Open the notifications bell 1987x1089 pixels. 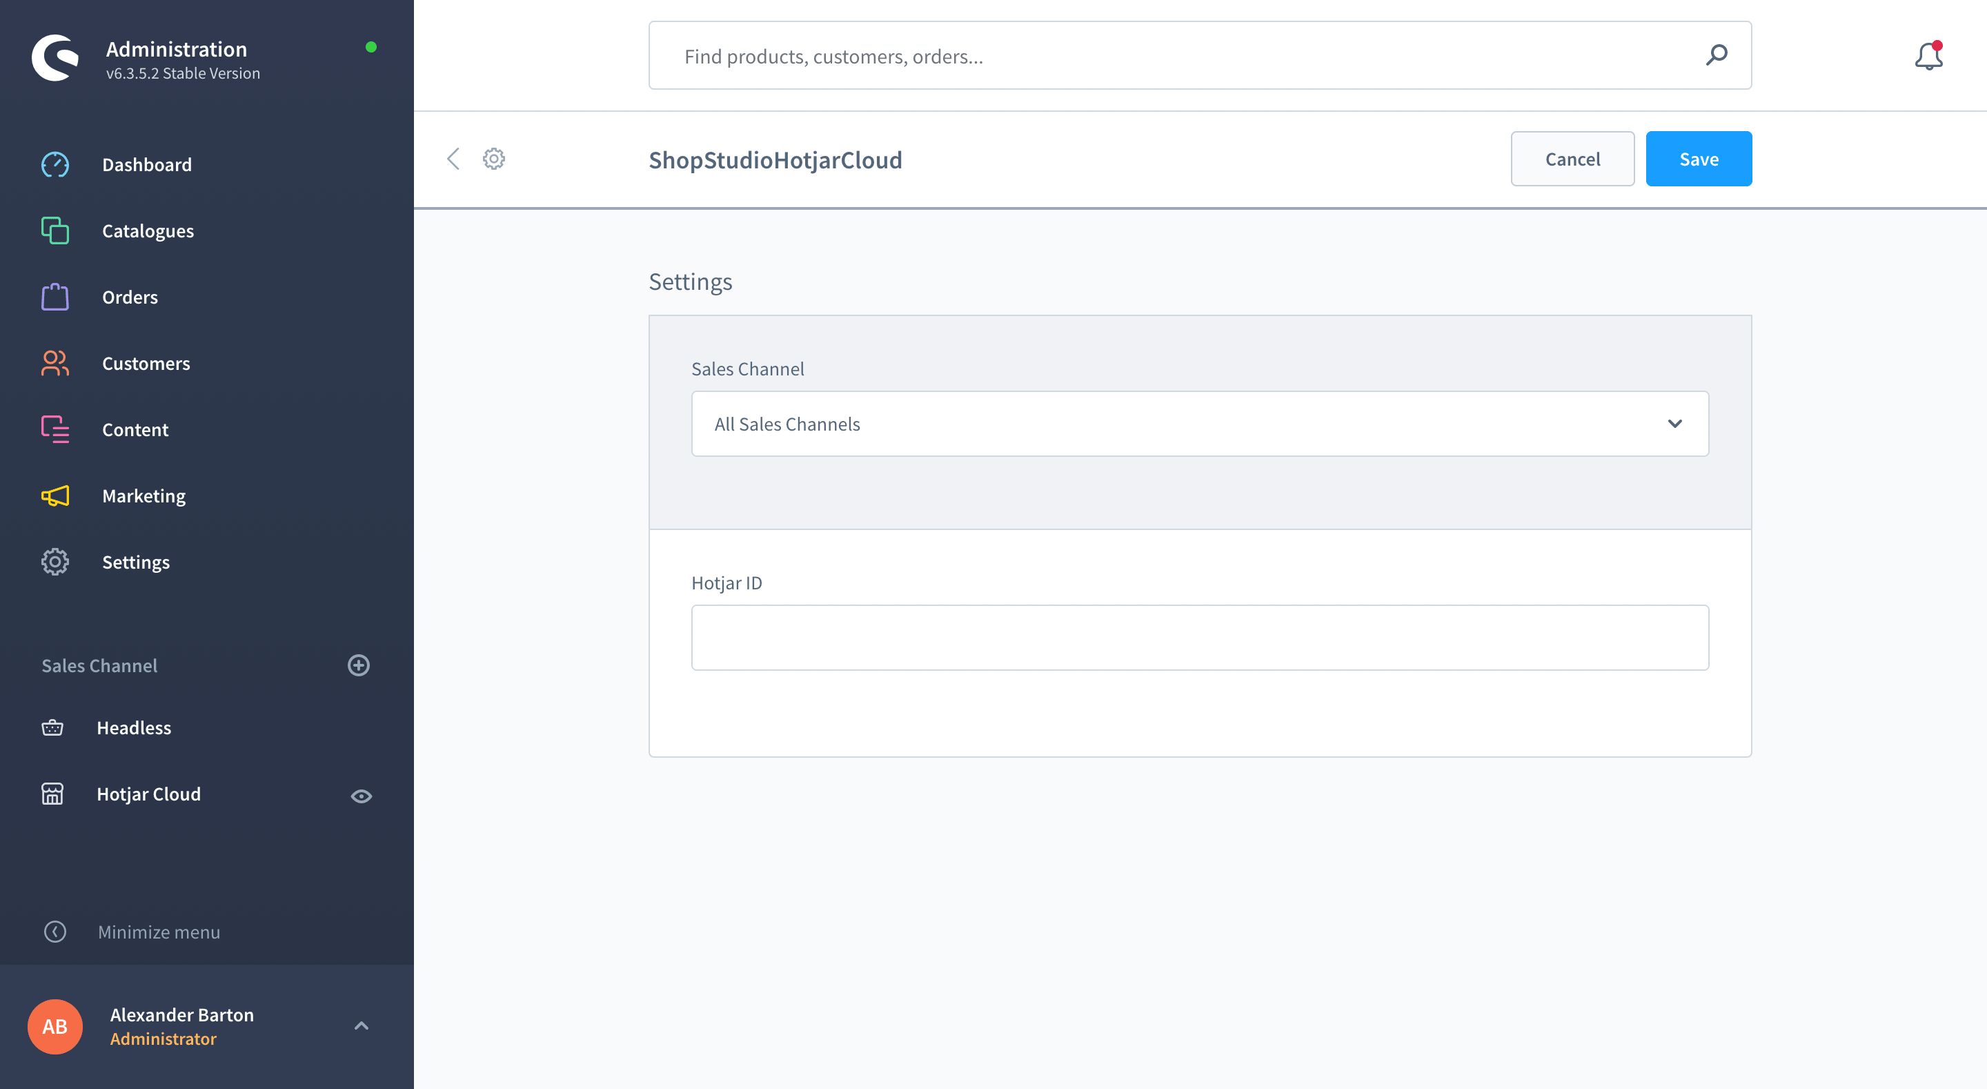pyautogui.click(x=1928, y=56)
